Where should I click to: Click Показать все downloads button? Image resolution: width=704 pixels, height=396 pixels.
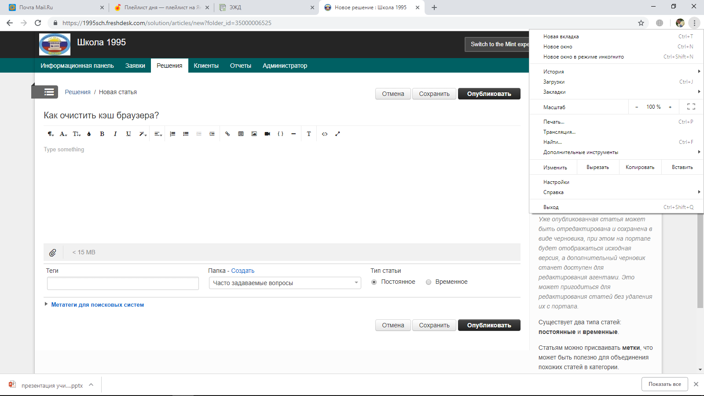click(x=665, y=384)
